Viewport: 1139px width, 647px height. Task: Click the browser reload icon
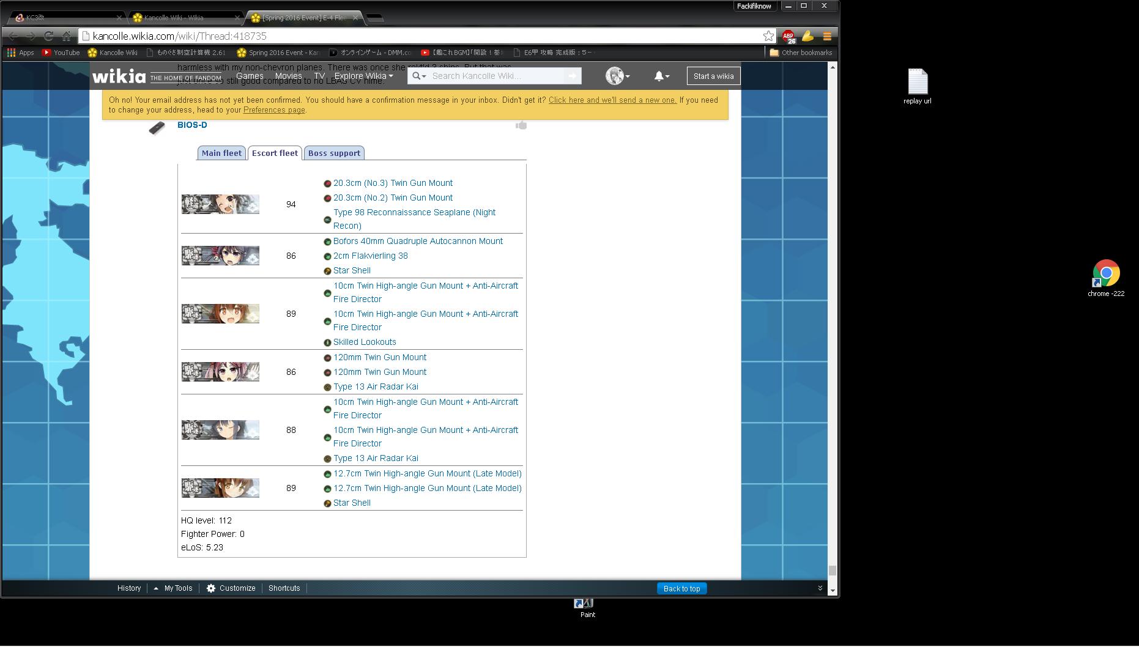click(49, 36)
